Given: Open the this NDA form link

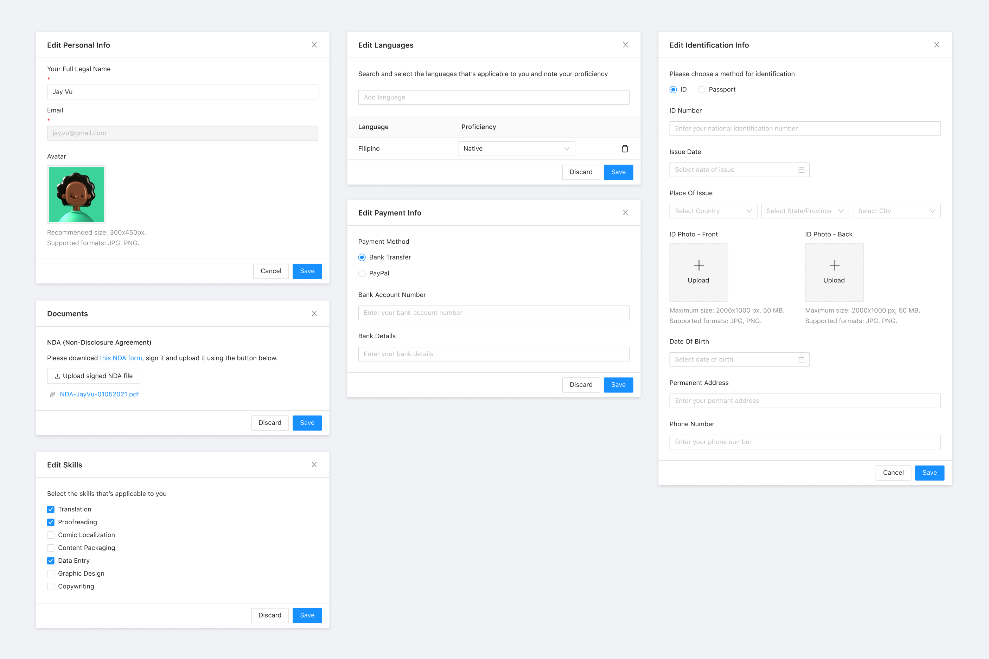Looking at the screenshot, I should [121, 358].
